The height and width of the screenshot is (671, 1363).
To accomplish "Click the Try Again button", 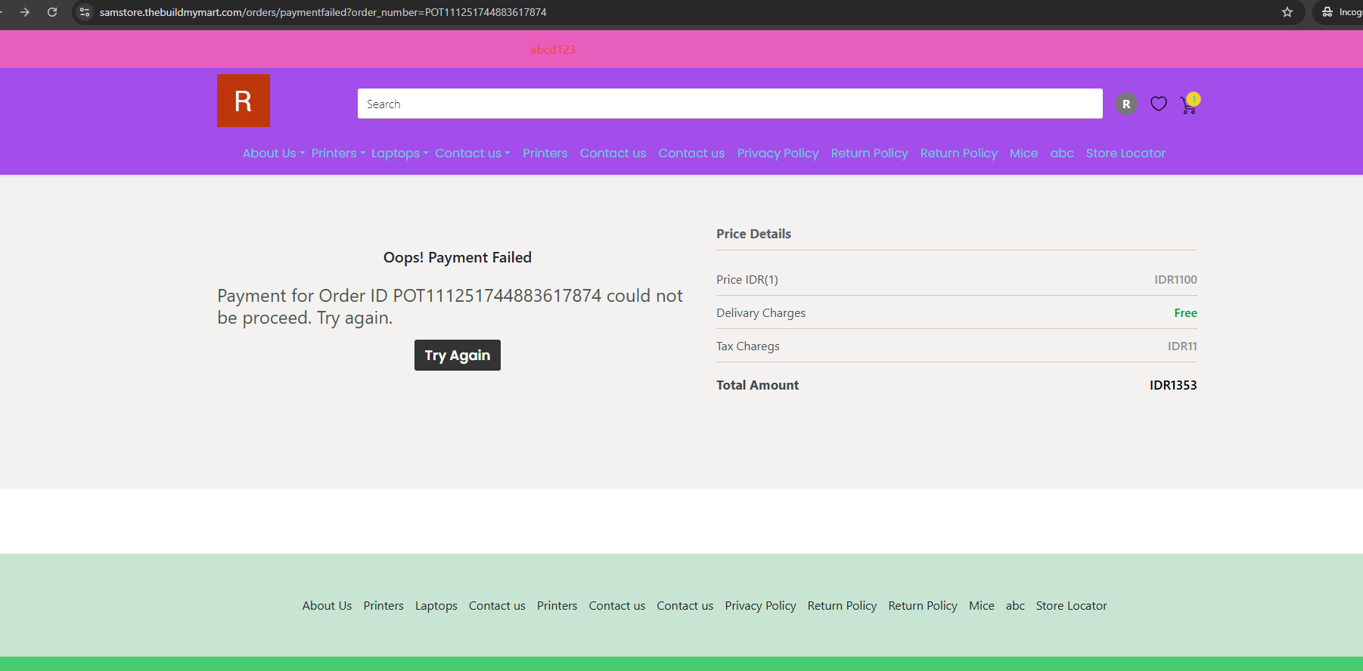I will 458,355.
